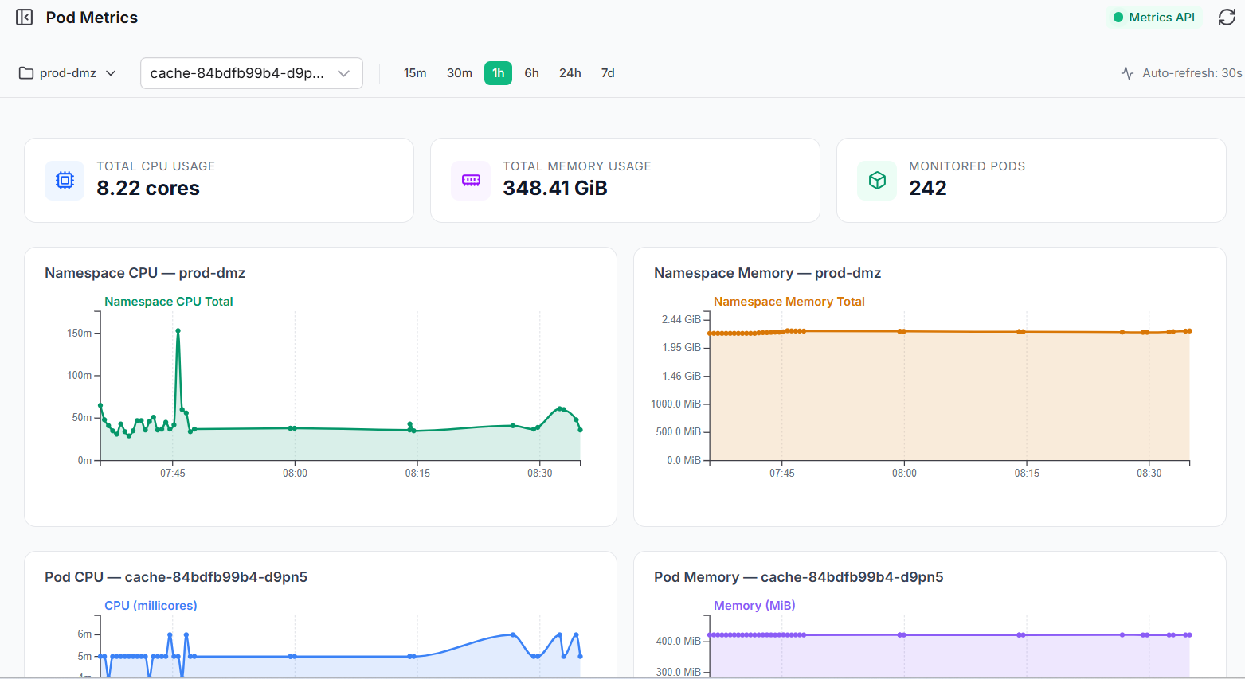
Task: Click the 242 monitored pods value
Action: point(928,188)
